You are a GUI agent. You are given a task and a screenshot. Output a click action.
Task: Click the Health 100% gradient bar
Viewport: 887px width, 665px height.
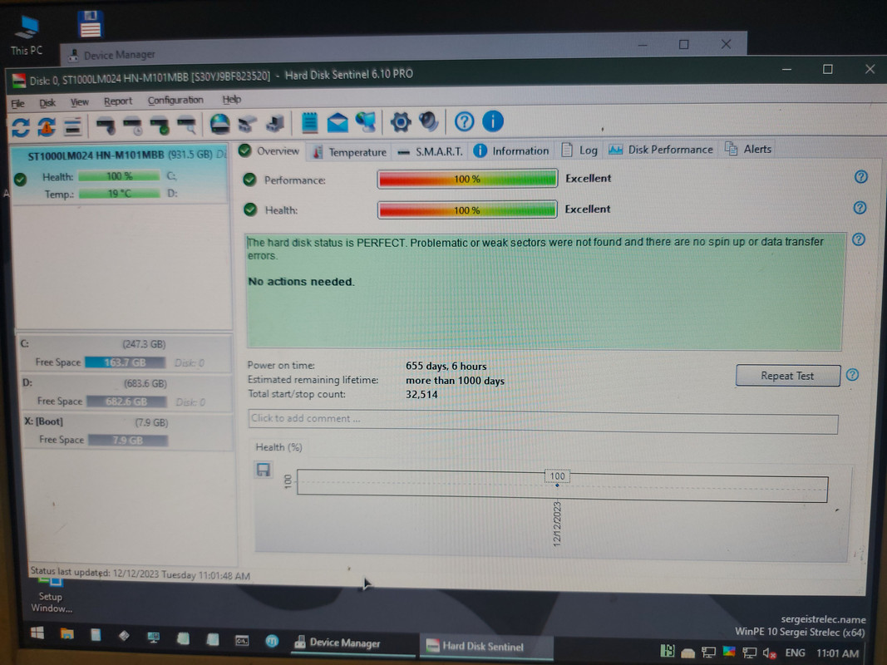(467, 209)
